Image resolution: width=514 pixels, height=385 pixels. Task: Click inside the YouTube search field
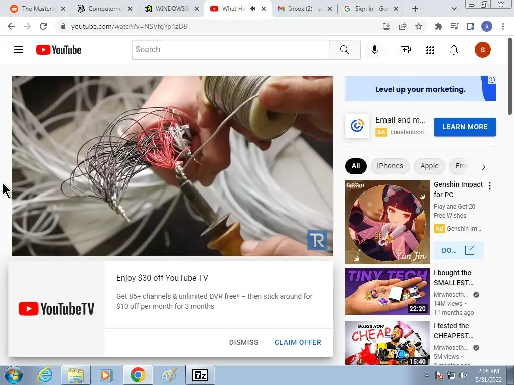231,50
